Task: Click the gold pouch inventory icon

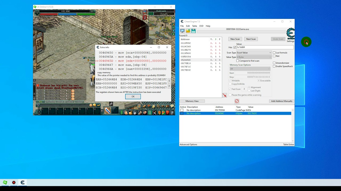Action: pyautogui.click(x=131, y=113)
